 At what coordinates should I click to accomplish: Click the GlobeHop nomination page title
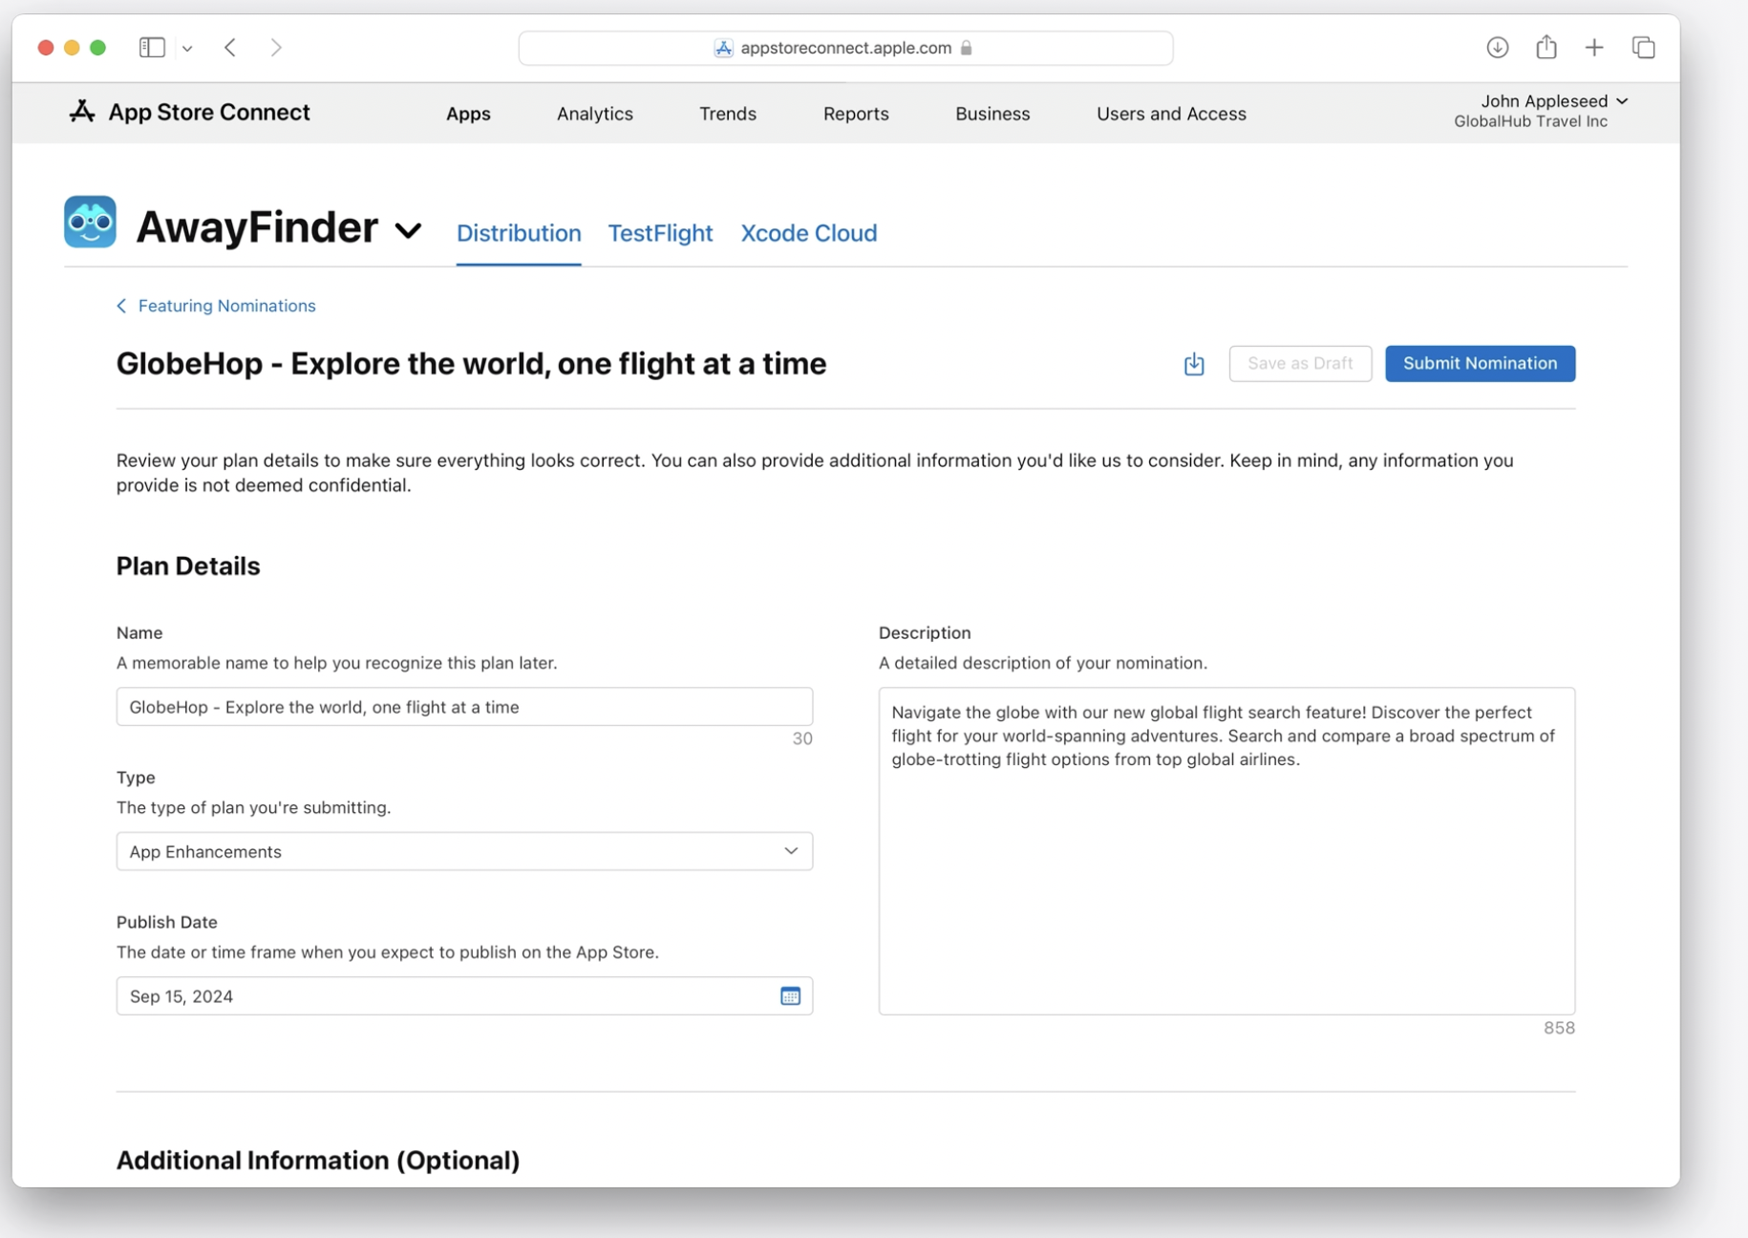[471, 364]
